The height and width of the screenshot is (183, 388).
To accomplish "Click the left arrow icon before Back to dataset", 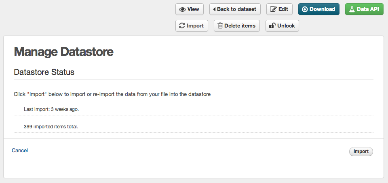I will coord(214,9).
